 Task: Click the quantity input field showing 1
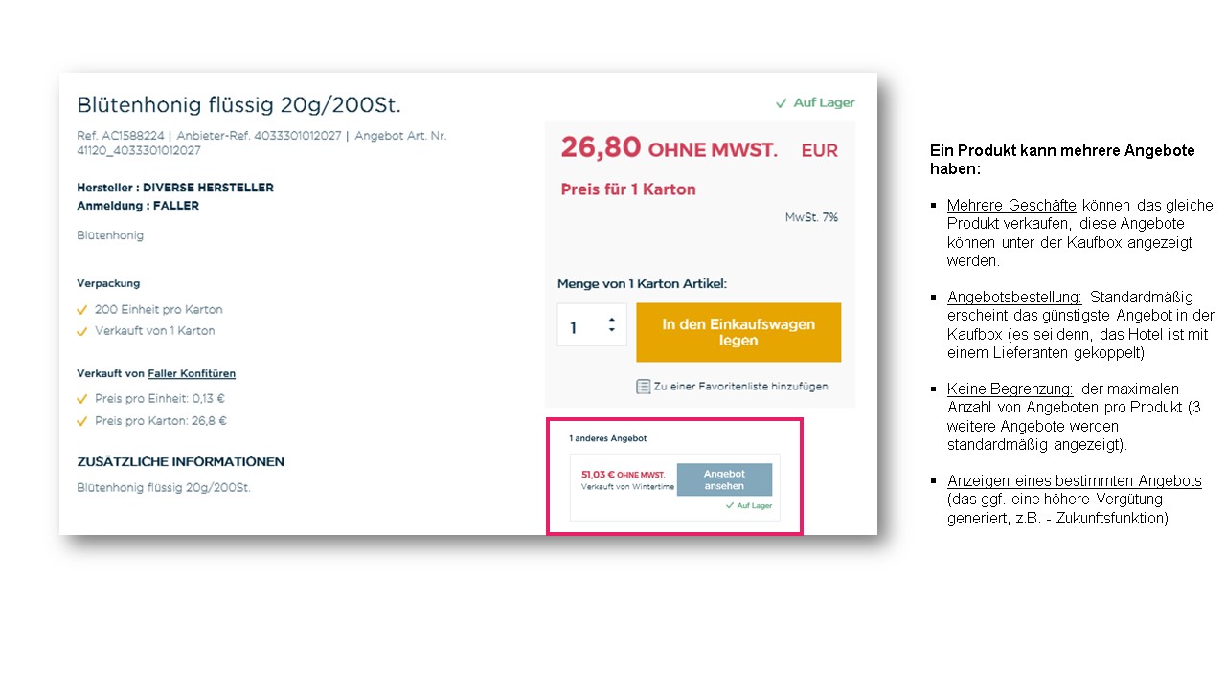[592, 325]
